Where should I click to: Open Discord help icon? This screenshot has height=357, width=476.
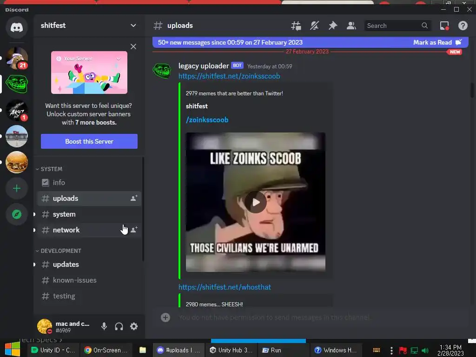click(x=463, y=26)
